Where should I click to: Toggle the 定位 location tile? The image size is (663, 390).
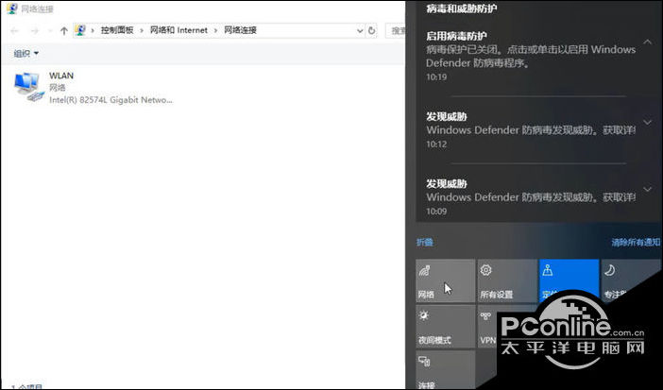pos(569,280)
